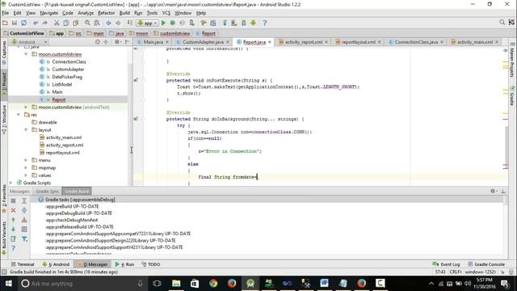Click the Project panel settings gear icon
517x291 pixels.
117,42
